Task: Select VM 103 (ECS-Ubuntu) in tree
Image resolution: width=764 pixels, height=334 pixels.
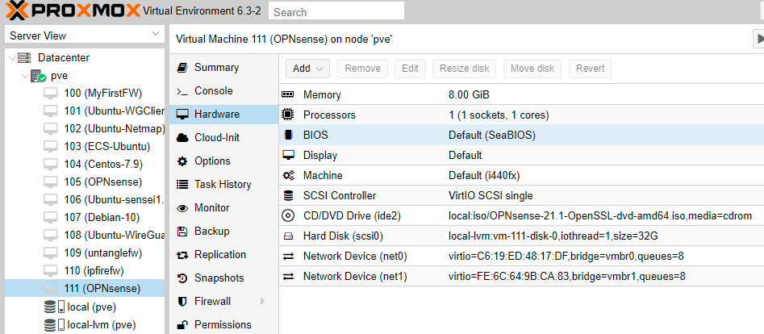Action: click(85, 146)
